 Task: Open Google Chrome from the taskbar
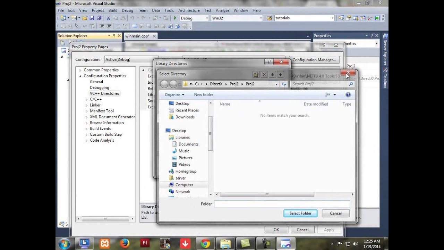[x=205, y=243]
